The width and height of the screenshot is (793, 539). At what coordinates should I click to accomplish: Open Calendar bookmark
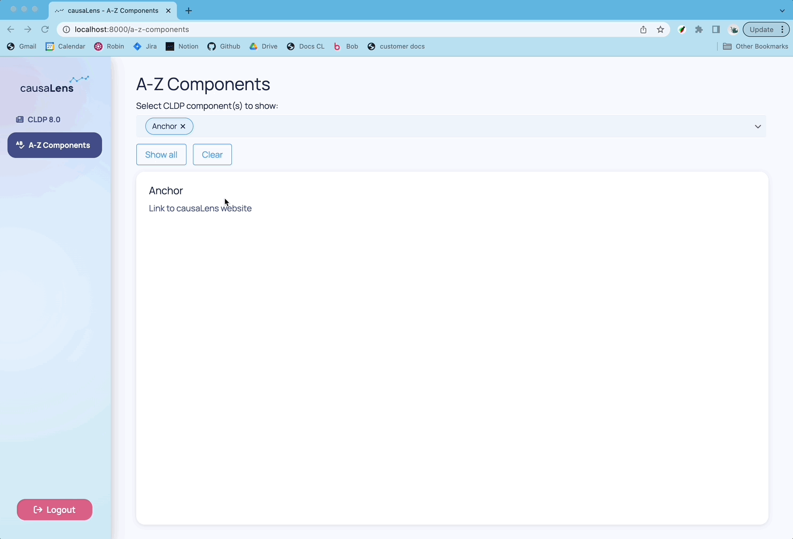click(65, 46)
